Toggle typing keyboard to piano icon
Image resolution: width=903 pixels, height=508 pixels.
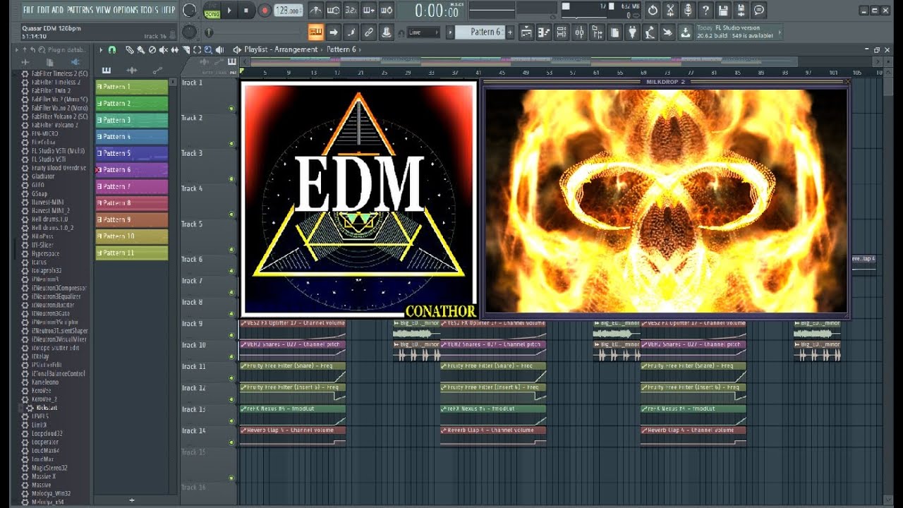coord(315,32)
